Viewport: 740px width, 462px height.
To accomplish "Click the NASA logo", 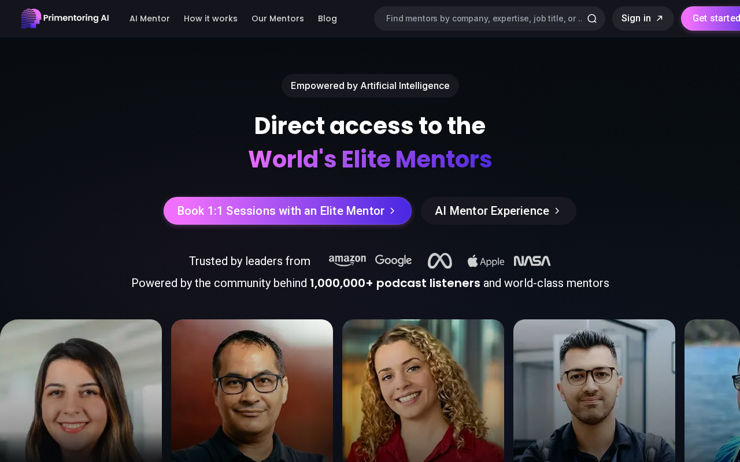I will 532,261.
